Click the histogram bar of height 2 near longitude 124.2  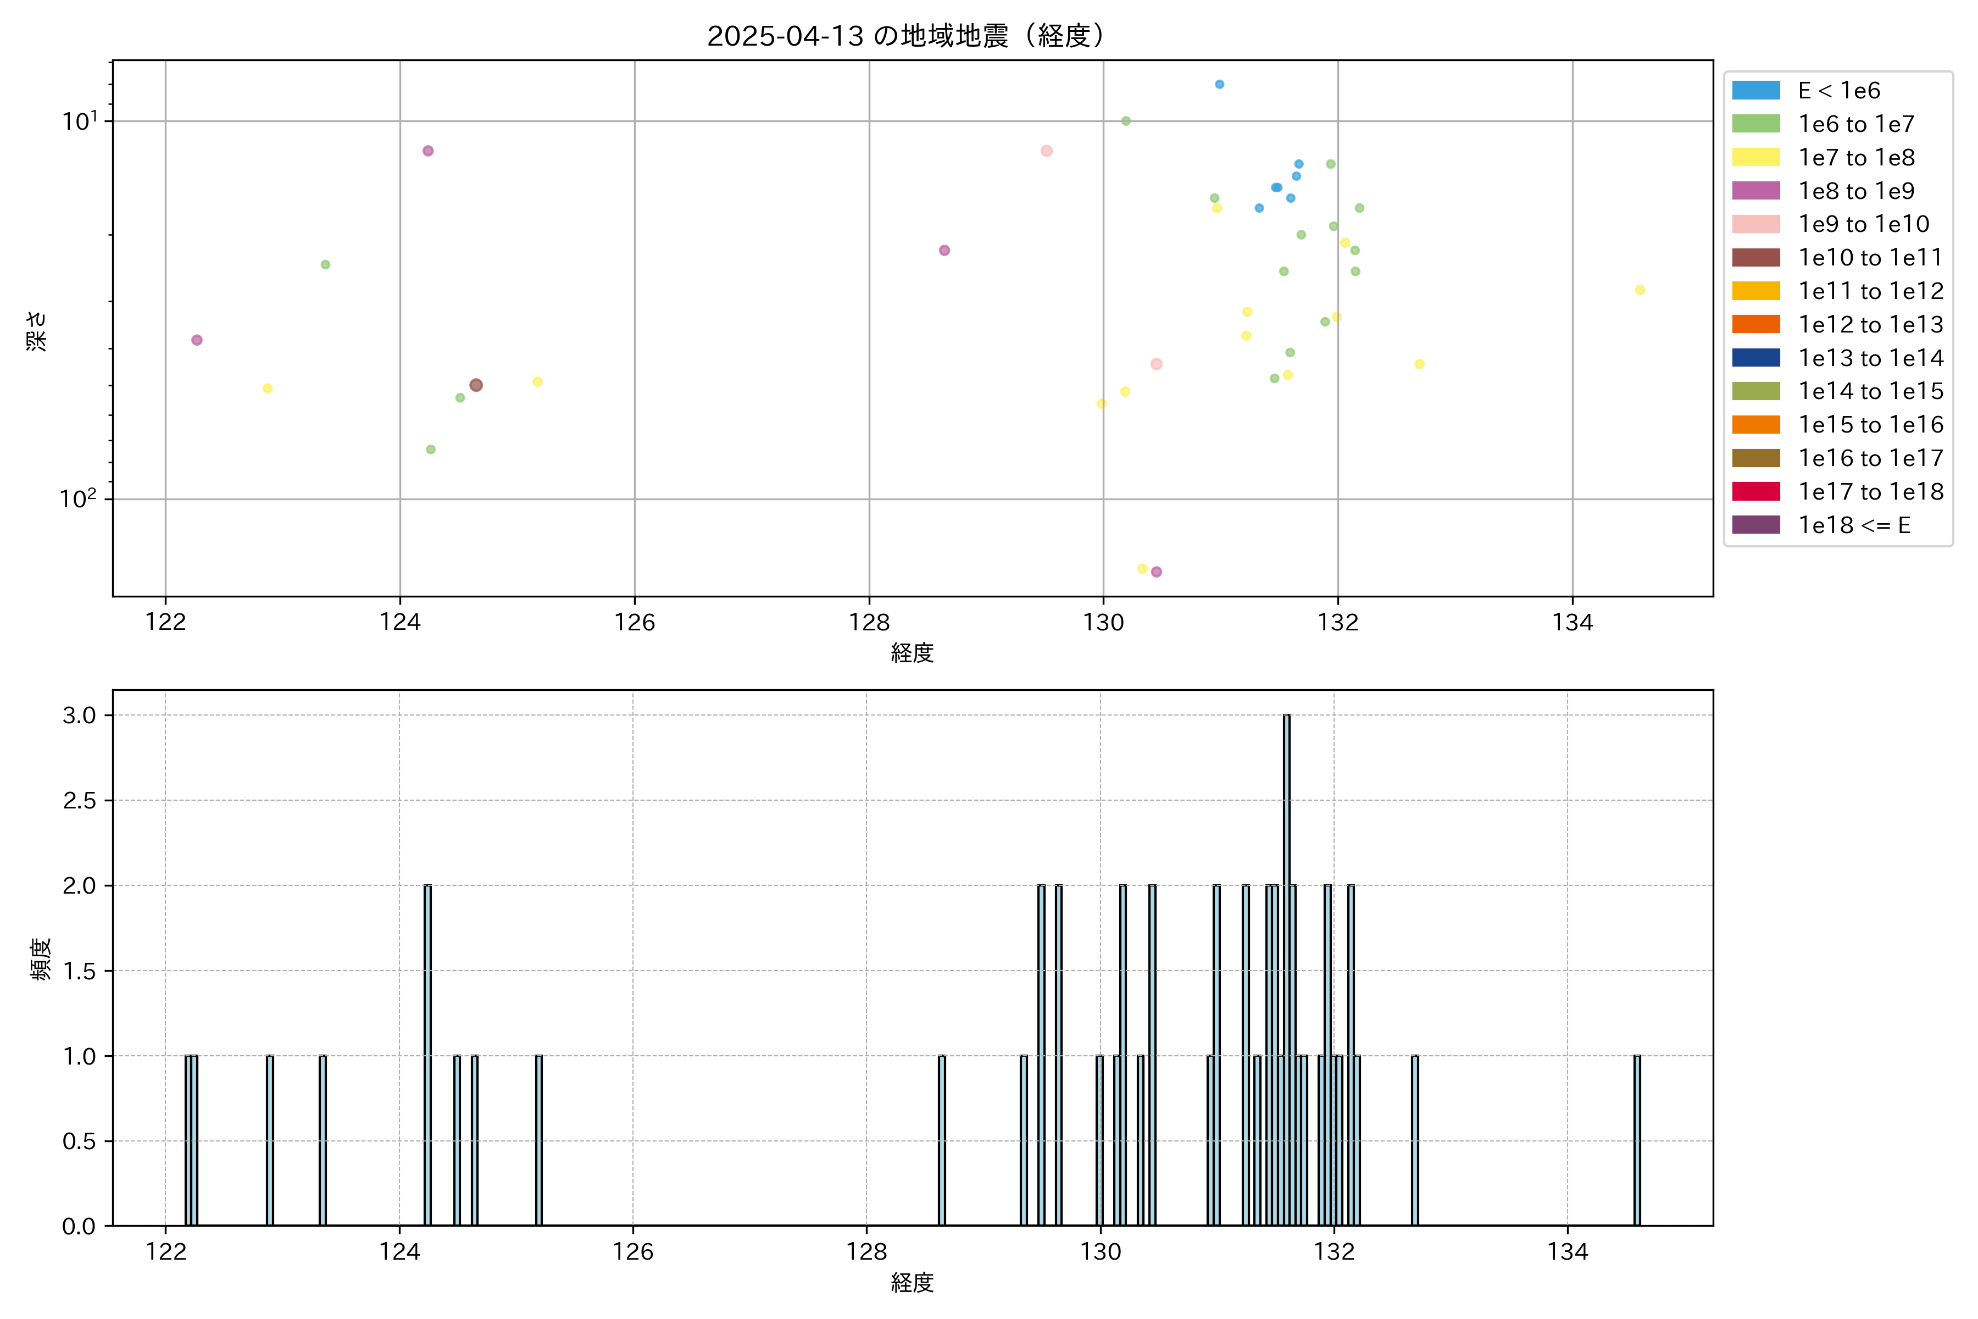(427, 1055)
